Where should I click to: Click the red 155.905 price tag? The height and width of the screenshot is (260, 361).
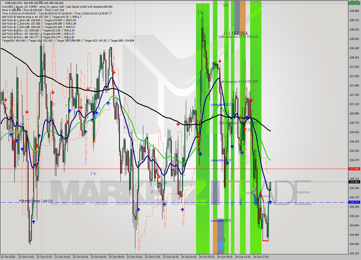[355, 169]
